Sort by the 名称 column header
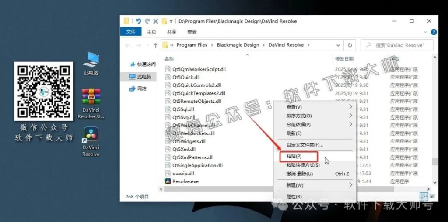The width and height of the screenshot is (448, 222). (169, 59)
